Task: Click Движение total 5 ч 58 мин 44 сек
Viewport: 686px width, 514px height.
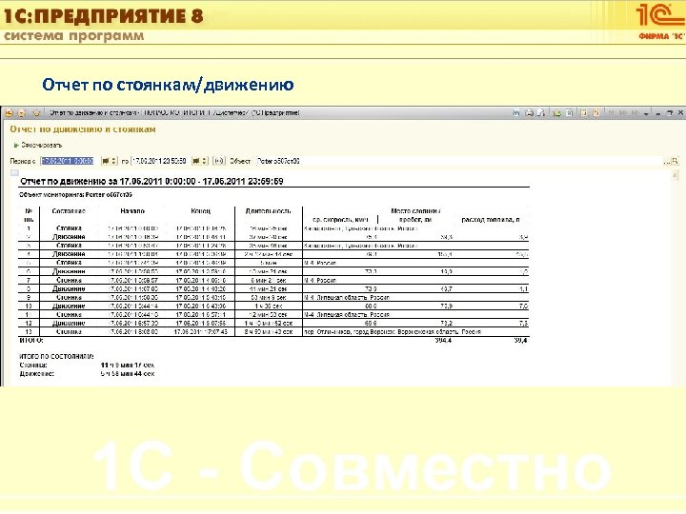Action: [128, 374]
